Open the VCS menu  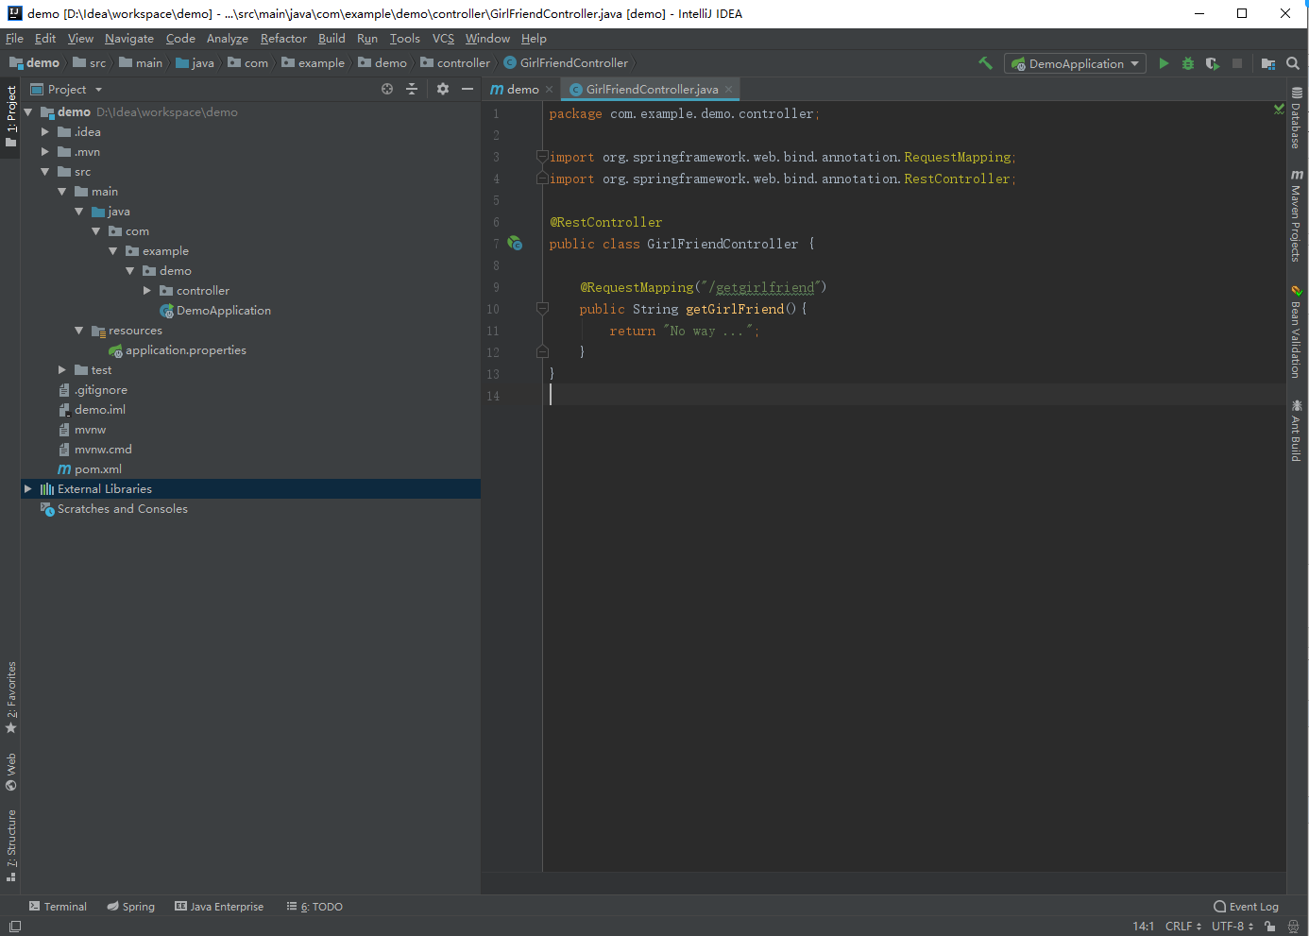[443, 39]
